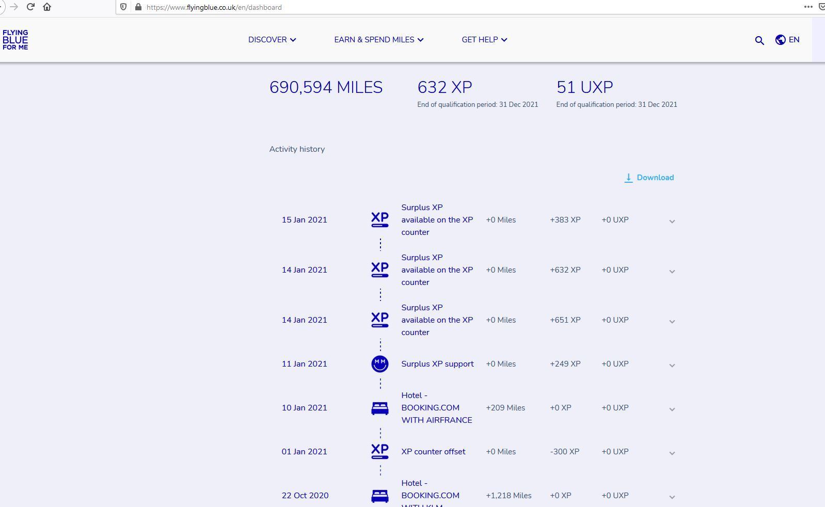Click the smiley icon for Surplus XP support

379,364
